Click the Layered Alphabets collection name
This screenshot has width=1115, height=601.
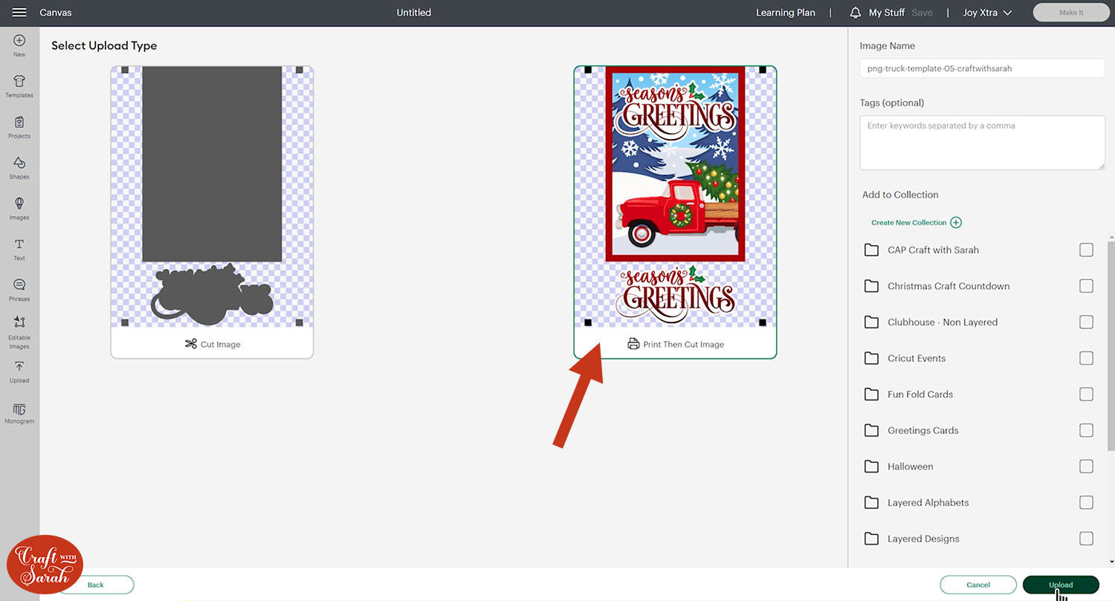[x=928, y=502]
